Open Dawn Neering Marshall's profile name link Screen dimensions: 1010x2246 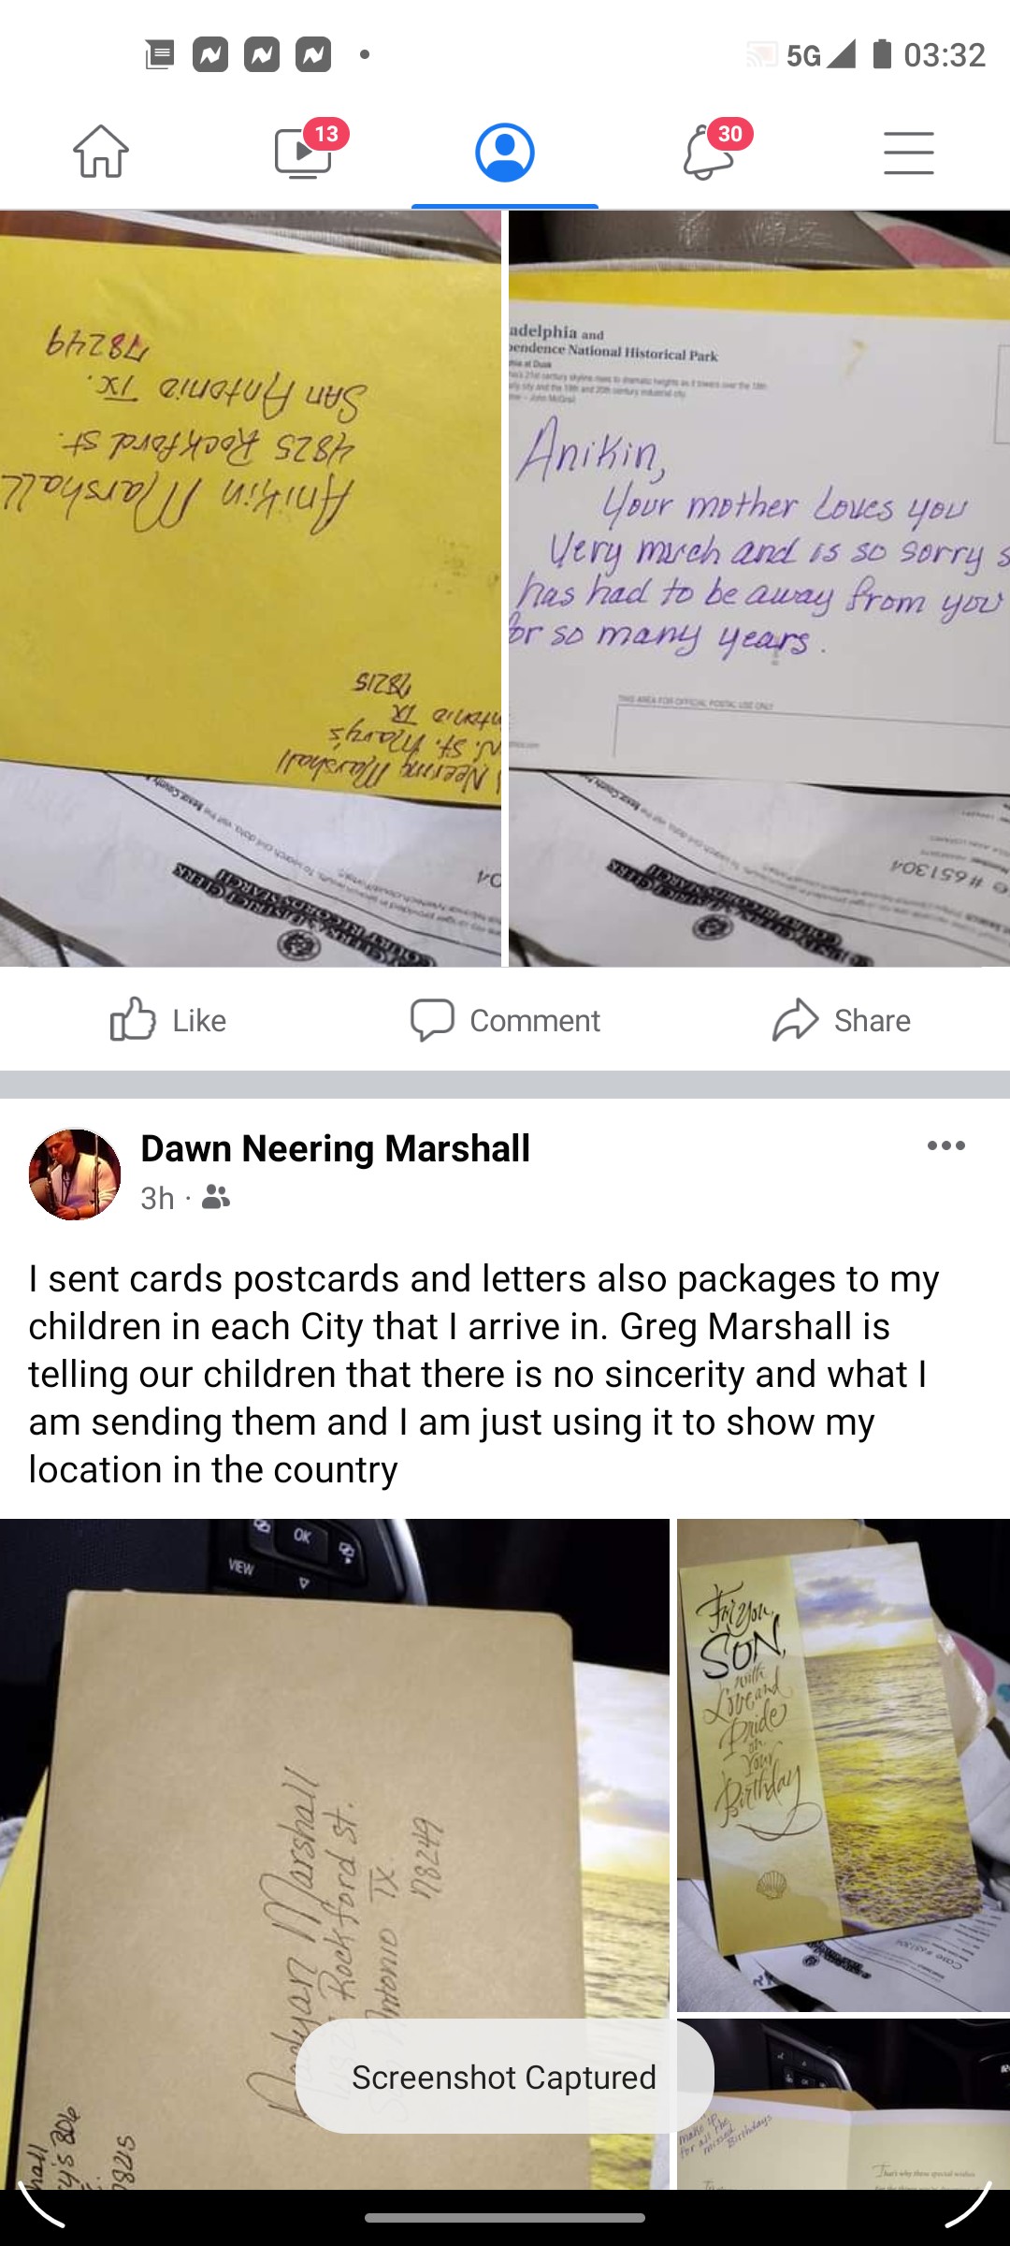click(x=335, y=1148)
